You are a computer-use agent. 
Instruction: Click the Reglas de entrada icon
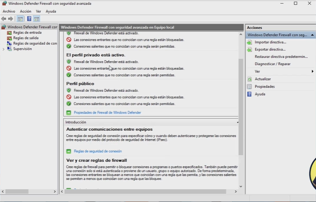[9, 32]
